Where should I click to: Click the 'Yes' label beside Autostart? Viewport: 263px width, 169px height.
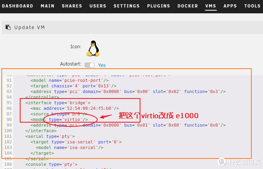pos(102,65)
